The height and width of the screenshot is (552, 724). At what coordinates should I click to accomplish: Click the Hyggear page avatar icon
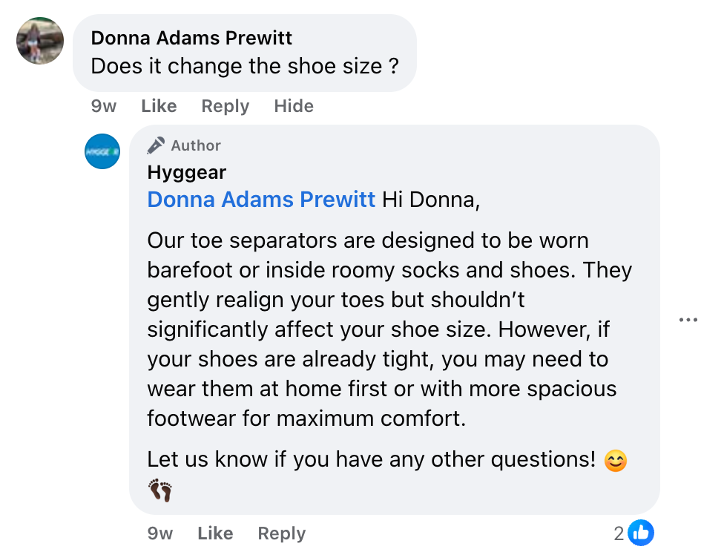point(102,151)
